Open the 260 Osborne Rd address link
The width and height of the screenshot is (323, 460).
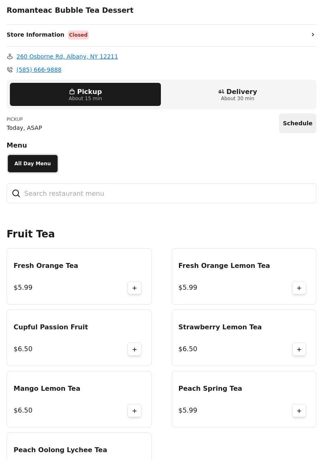[67, 56]
